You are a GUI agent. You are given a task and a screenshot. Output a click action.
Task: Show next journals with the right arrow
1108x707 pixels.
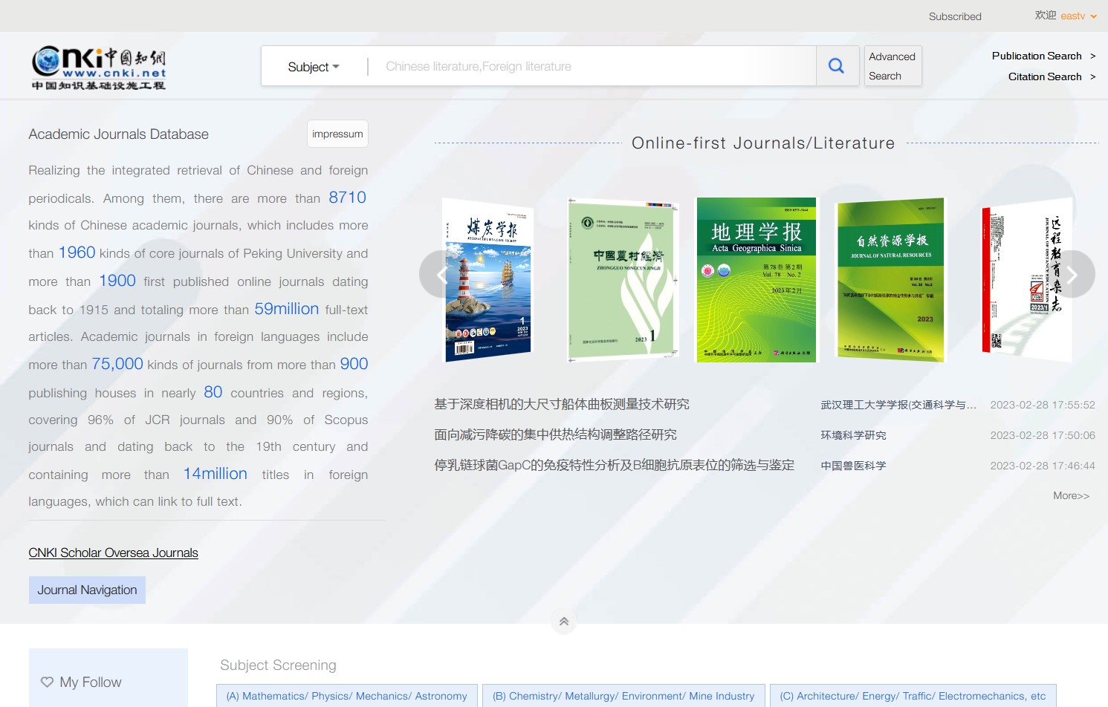coord(1072,275)
